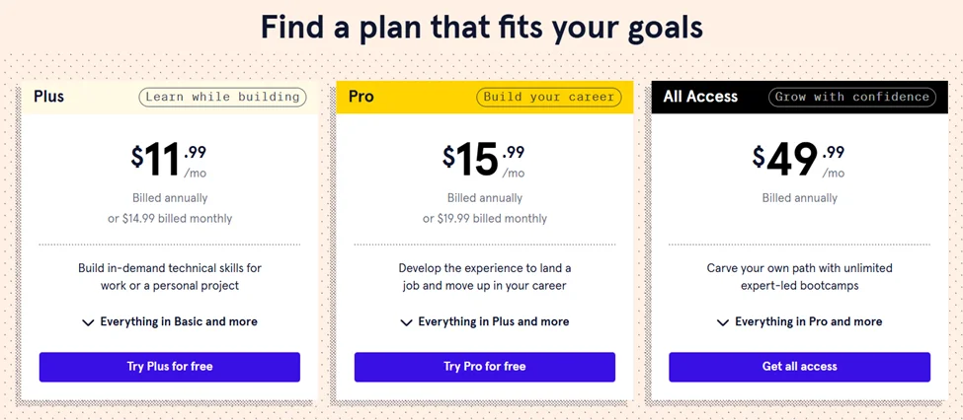Screen dimensions: 963x420
Task: Expand Everything in Plus and more
Action: (493, 321)
